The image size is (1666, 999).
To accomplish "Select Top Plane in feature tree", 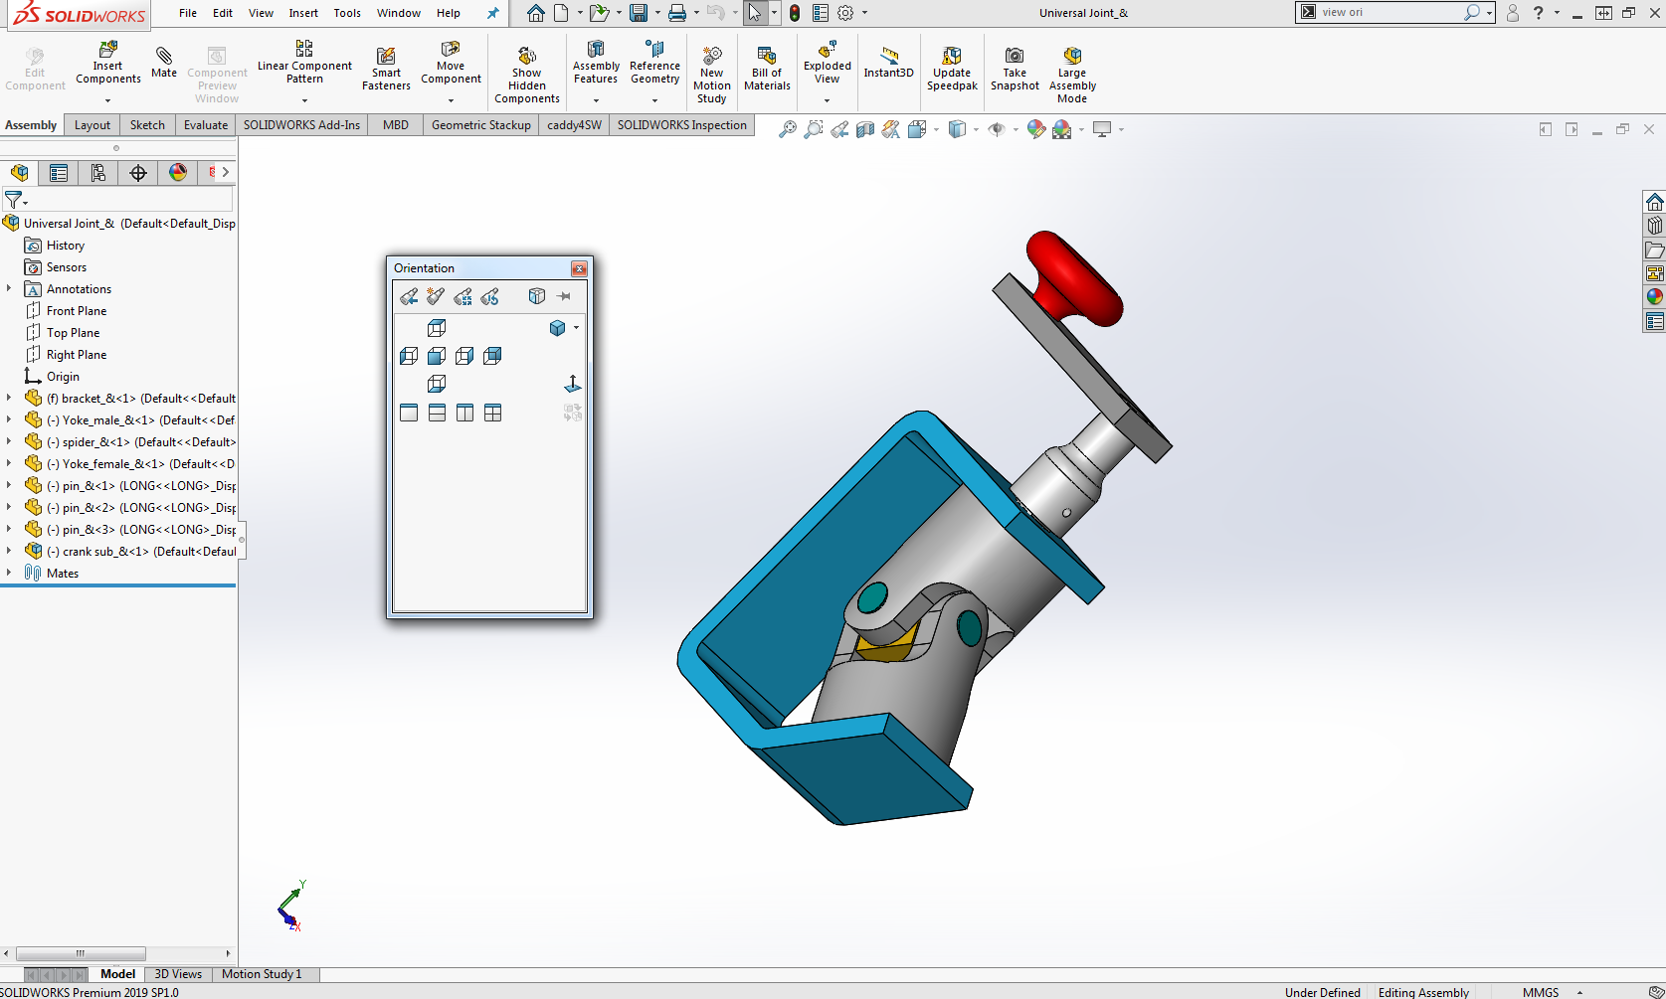I will click(x=73, y=333).
